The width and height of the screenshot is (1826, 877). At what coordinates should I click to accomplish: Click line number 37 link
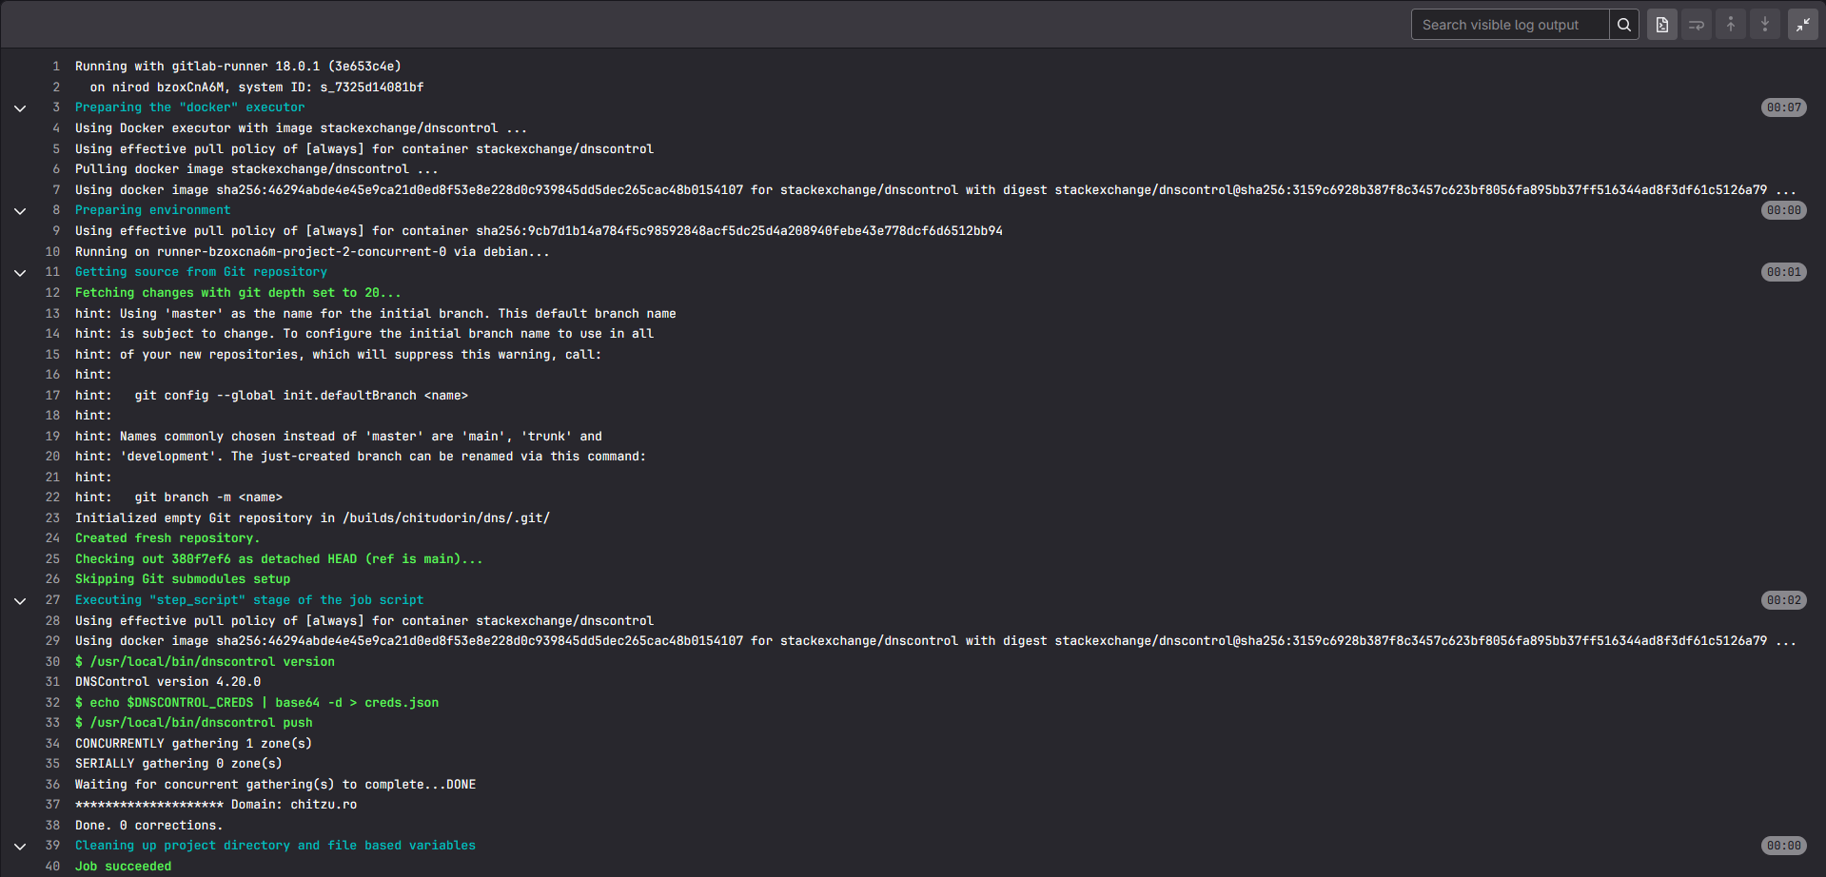52,805
